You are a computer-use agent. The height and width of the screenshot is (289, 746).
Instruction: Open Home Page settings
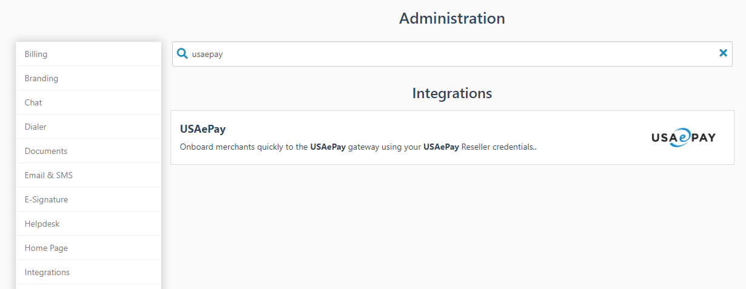(46, 248)
